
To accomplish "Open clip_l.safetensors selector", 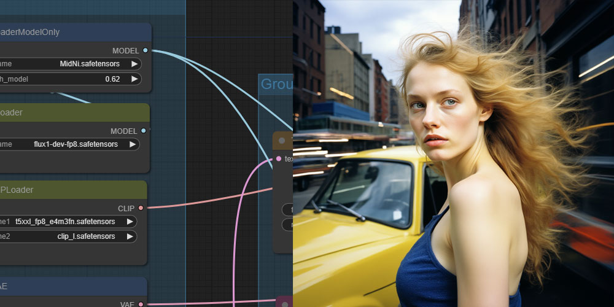I will click(69, 236).
